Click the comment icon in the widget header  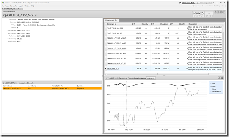[x=224, y=12]
